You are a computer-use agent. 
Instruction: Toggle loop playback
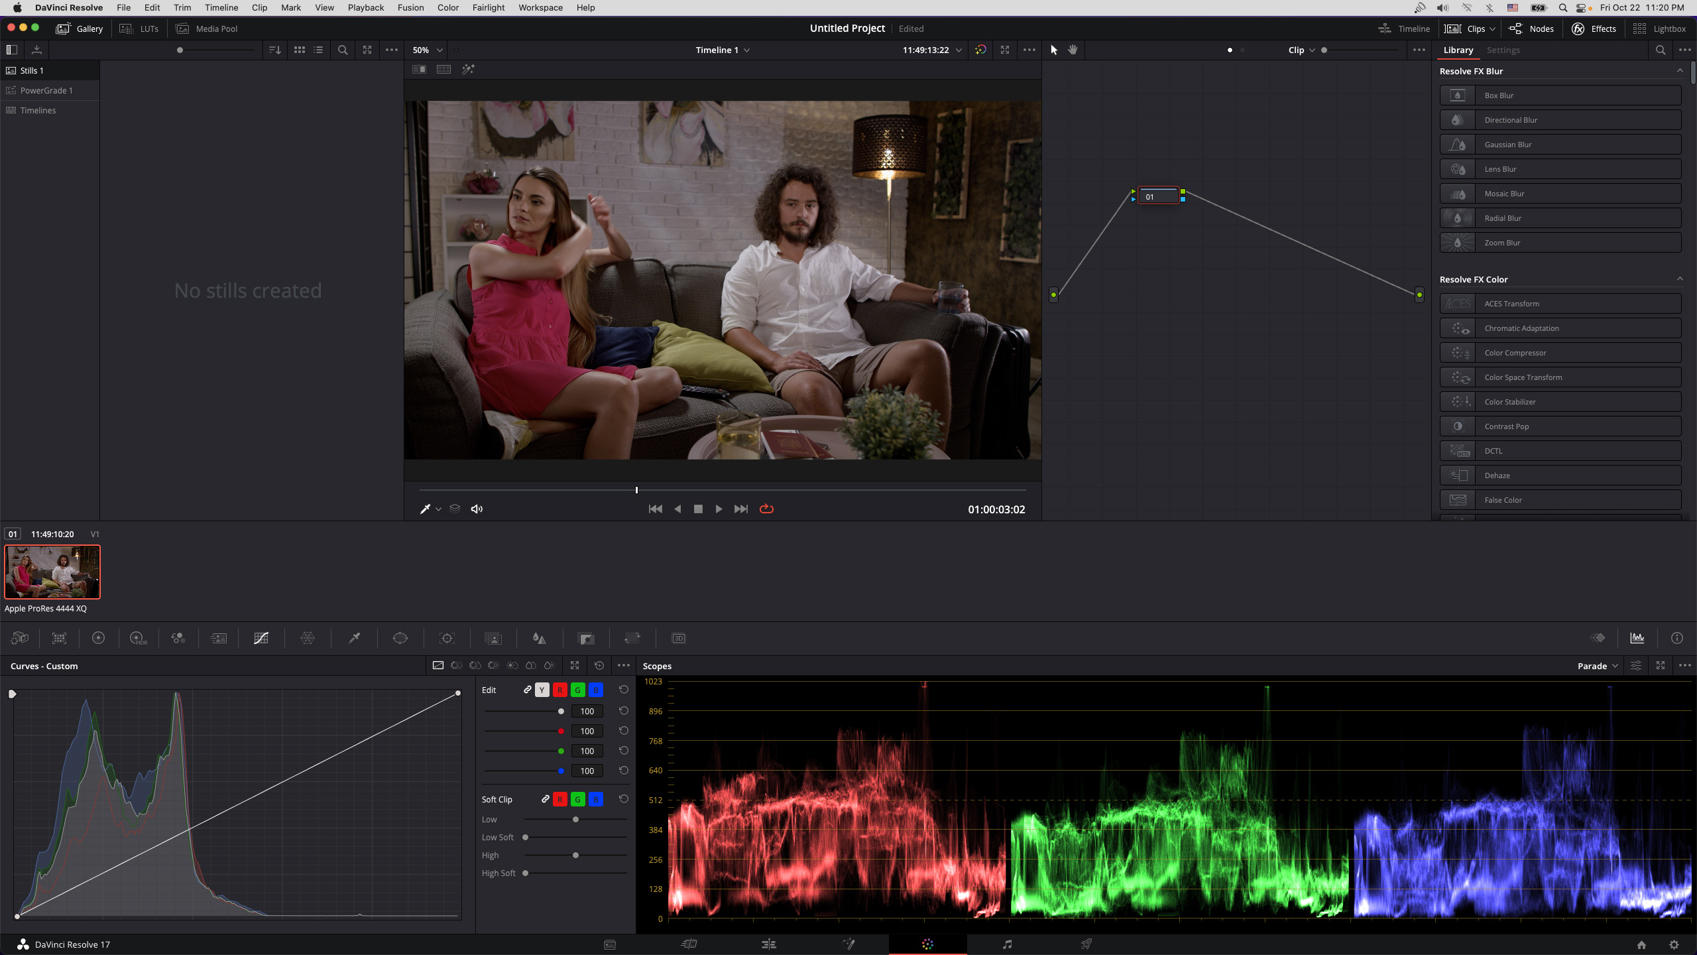(766, 509)
